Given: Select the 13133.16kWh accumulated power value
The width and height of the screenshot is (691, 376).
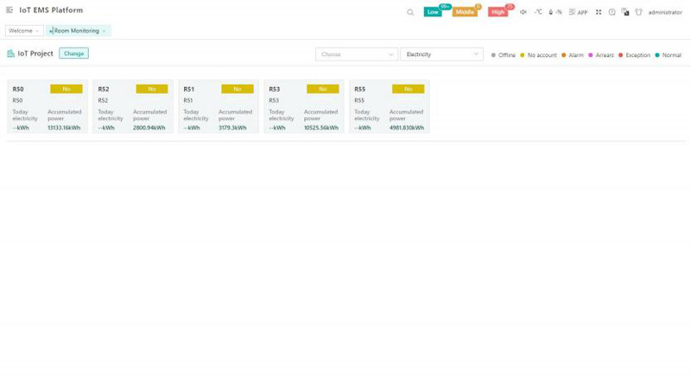Looking at the screenshot, I should click(64, 128).
